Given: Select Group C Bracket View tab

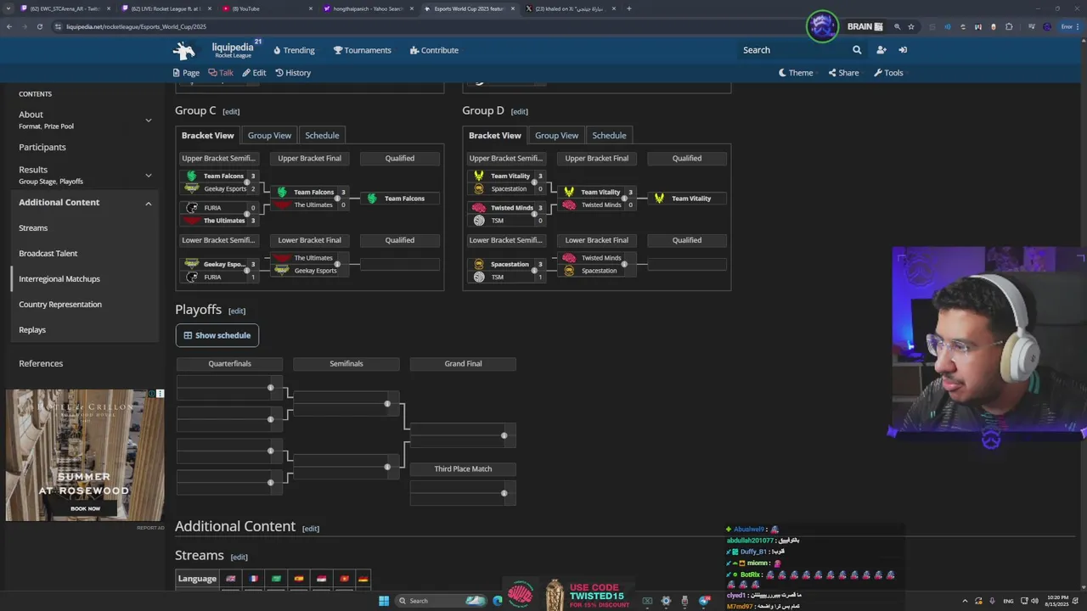Looking at the screenshot, I should click(207, 135).
